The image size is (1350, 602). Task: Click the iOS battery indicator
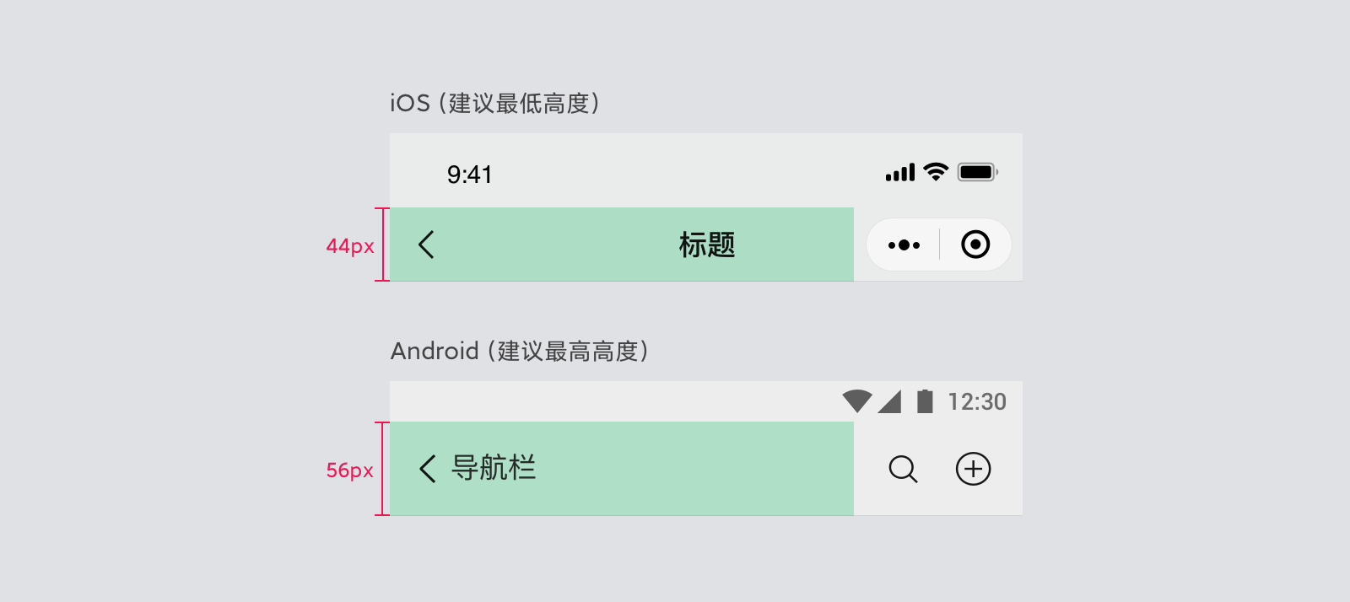coord(977,172)
